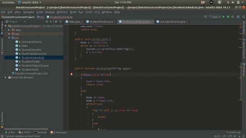Viewport: 246px width, 138px height.
Task: Open the network indicator in system tray
Action: pyautogui.click(x=228, y=2)
